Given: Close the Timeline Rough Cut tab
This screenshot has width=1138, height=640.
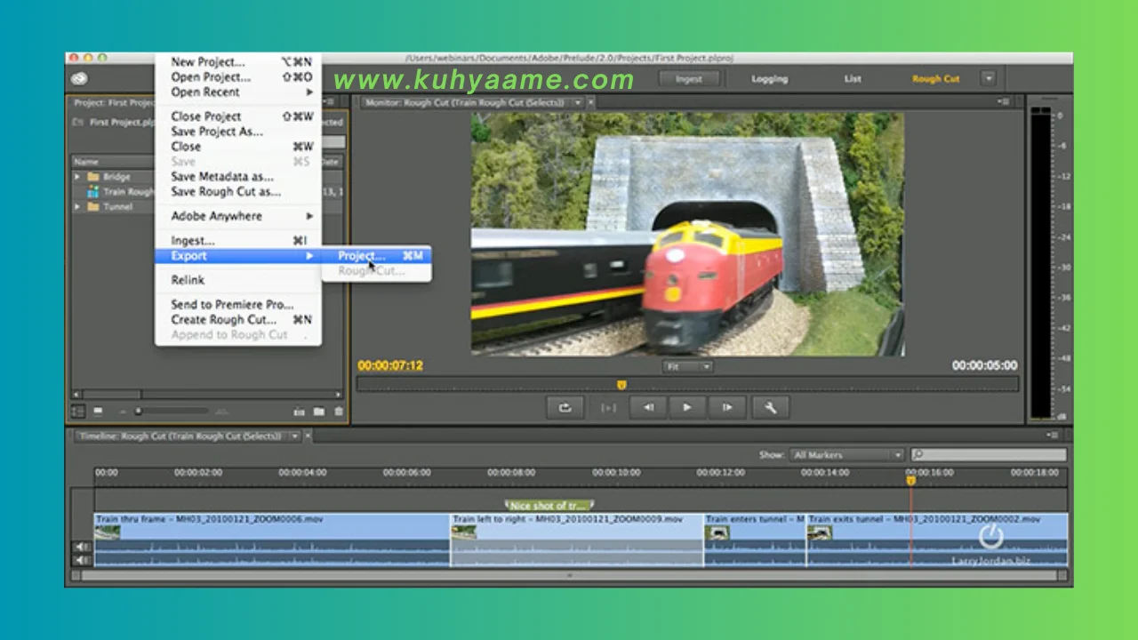Looking at the screenshot, I should [x=308, y=436].
